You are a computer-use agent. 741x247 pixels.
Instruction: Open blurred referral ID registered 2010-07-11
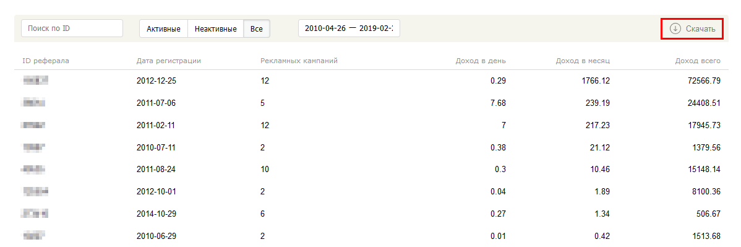point(34,147)
